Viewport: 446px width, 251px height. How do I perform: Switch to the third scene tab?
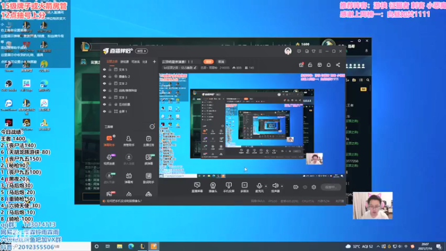tap(135, 61)
